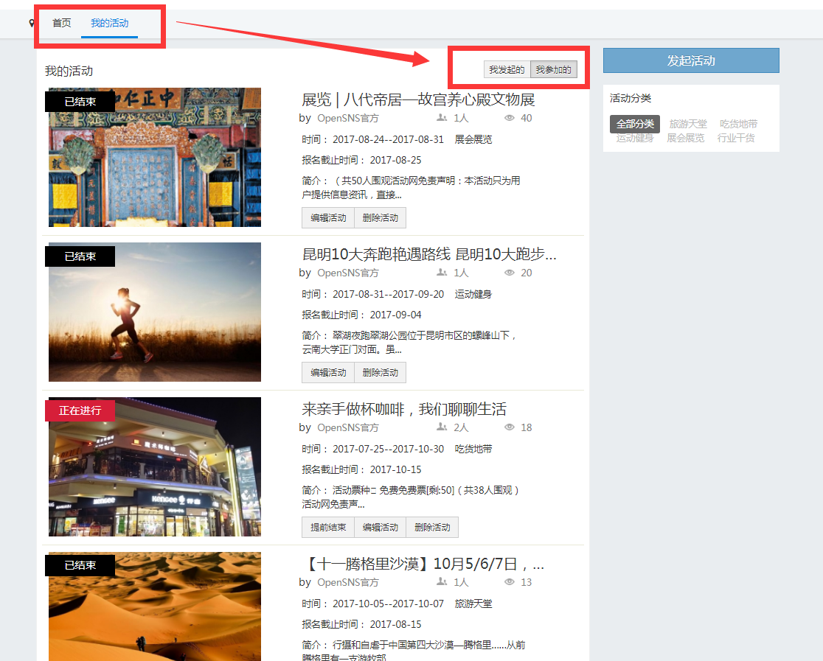Click OpenSNS官方 author on the desert activity

[x=348, y=582]
